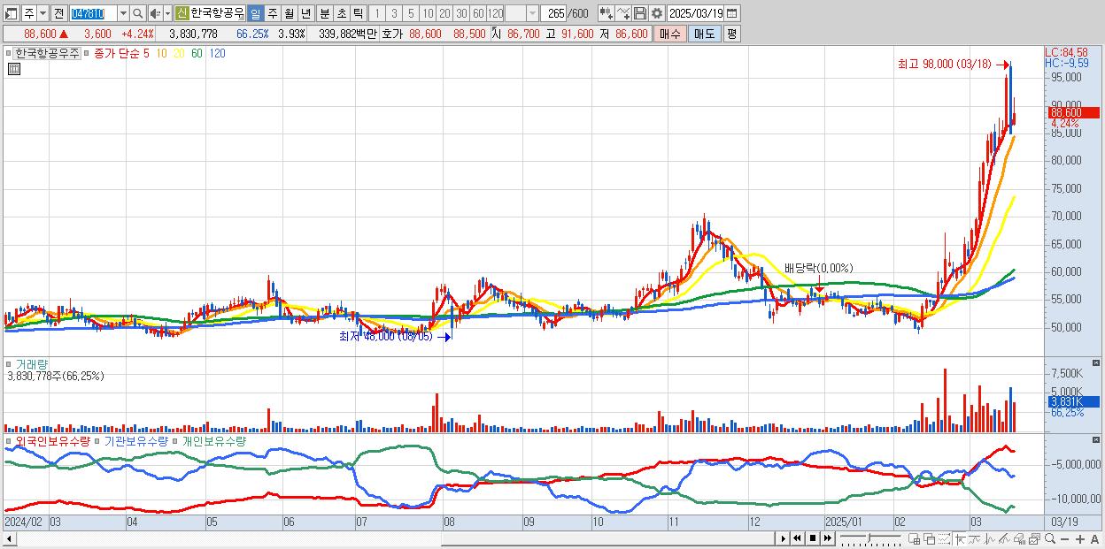Switch to weekly 주 chart period
The image size is (1105, 549).
click(x=272, y=13)
